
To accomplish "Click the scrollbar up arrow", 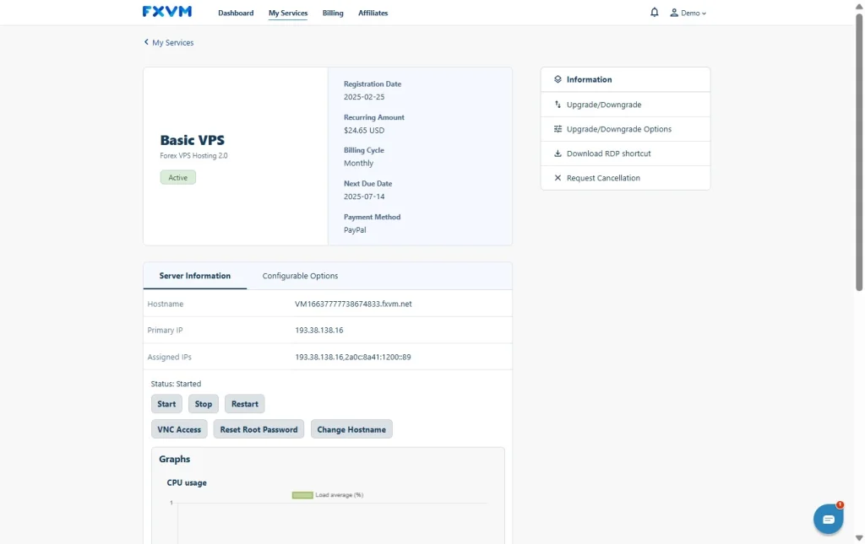I will (x=859, y=6).
